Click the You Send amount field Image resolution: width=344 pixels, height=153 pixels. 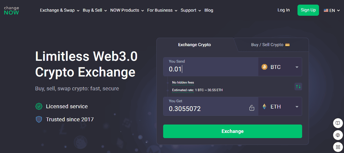211,69
